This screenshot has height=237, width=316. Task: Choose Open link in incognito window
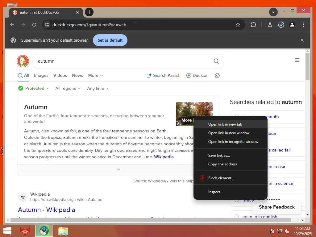point(230,142)
